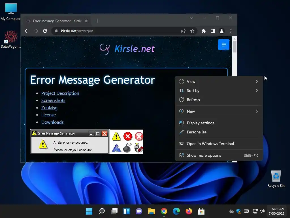290x218 pixels.
Task: Open Task View on taskbar
Action: pyautogui.click(x=114, y=211)
